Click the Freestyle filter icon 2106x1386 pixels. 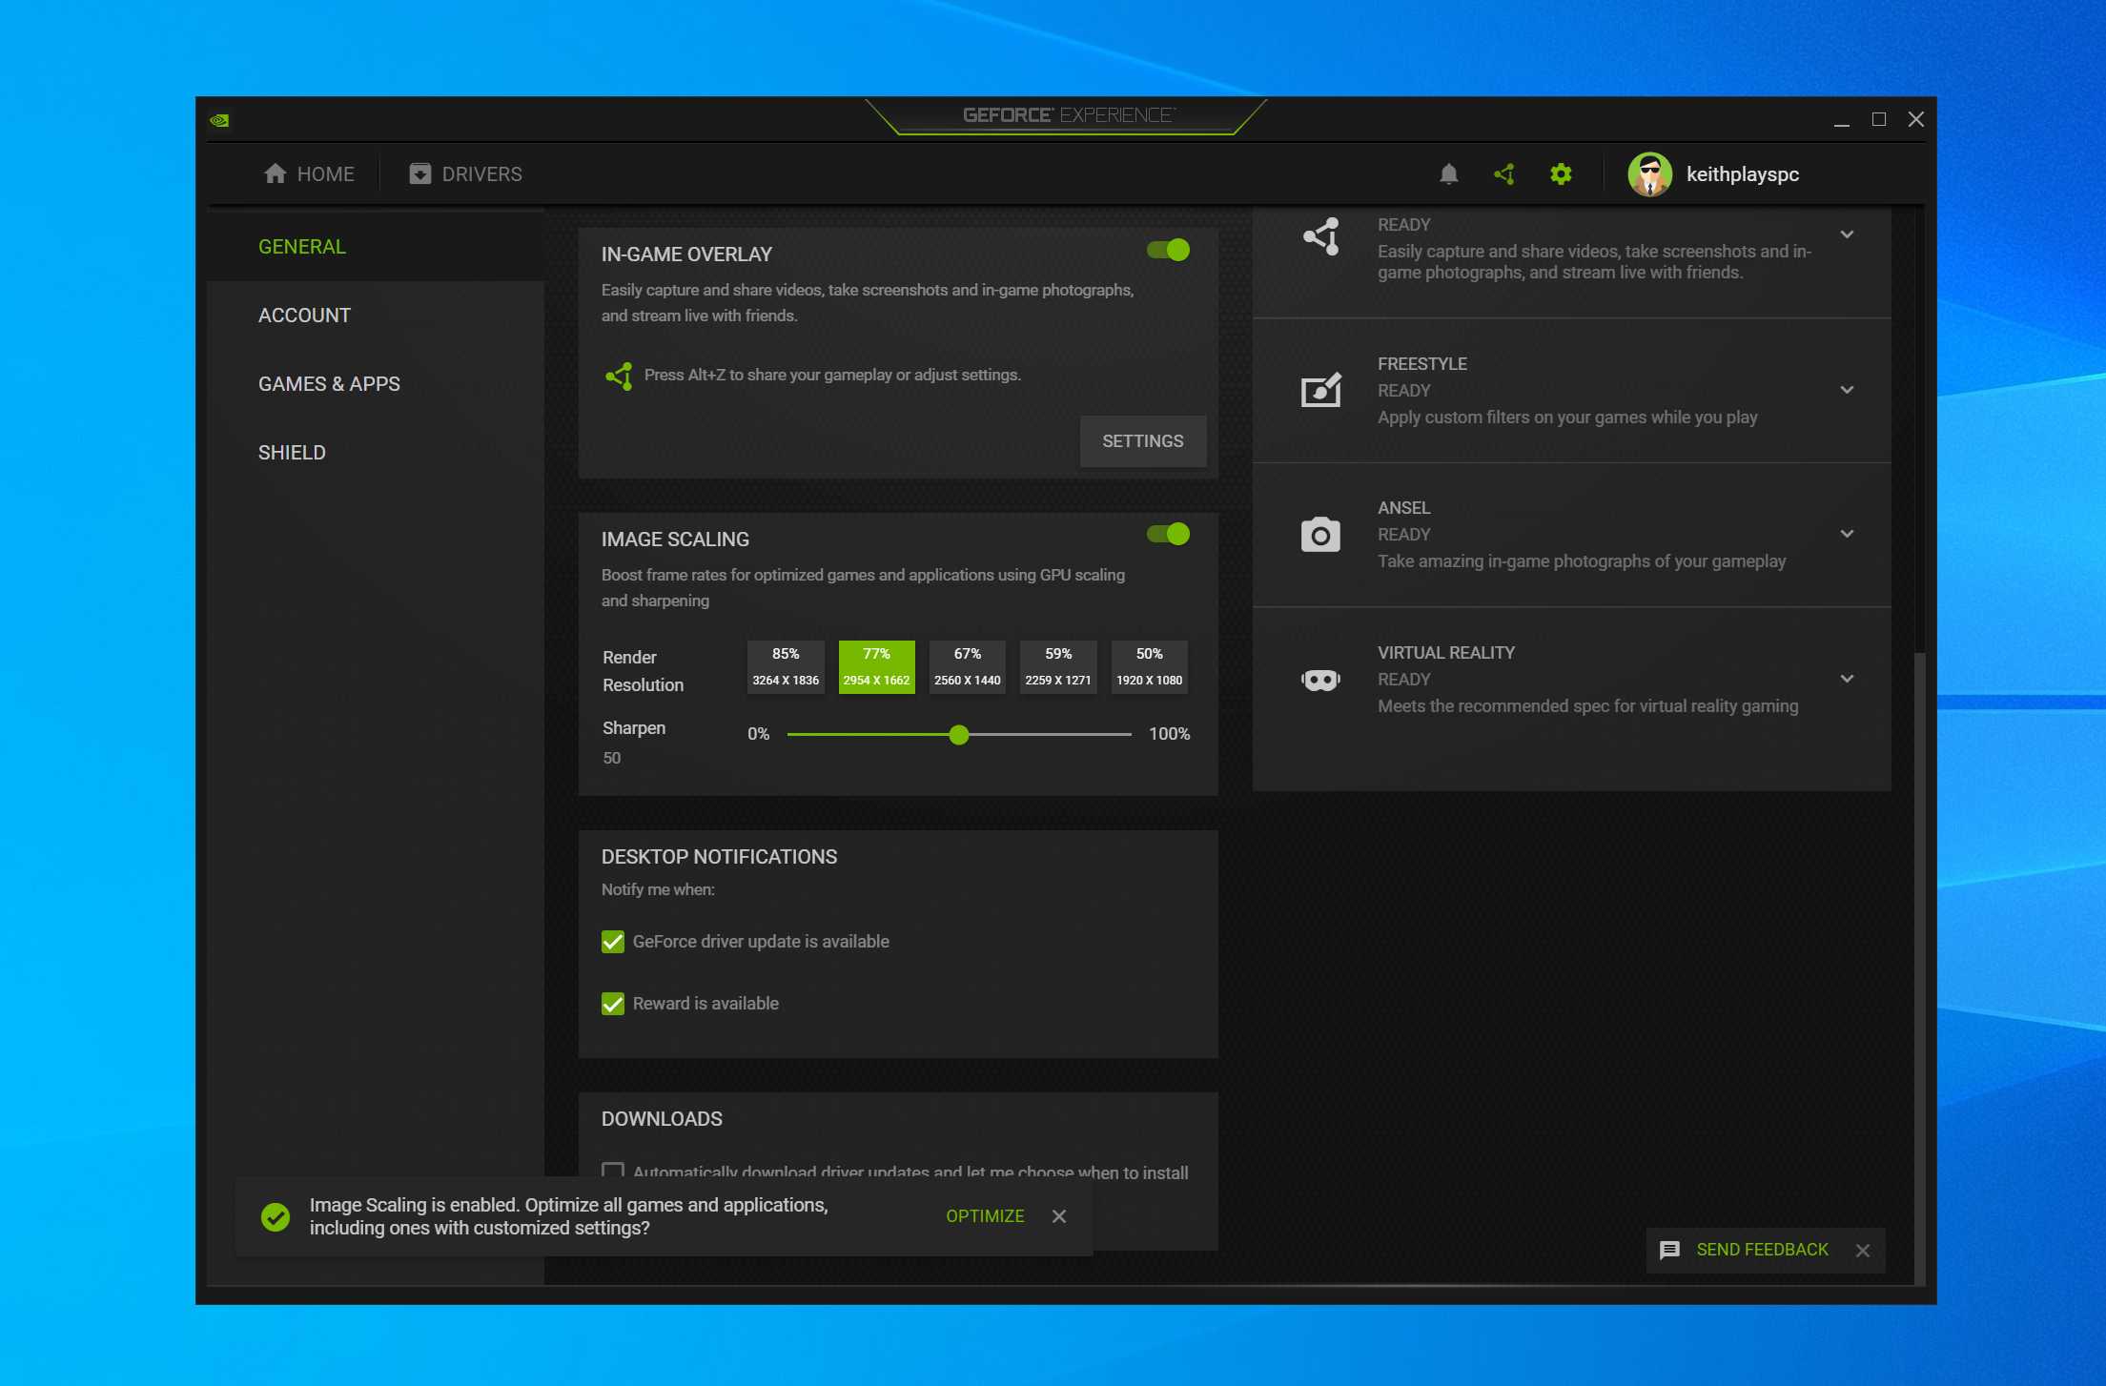1320,390
